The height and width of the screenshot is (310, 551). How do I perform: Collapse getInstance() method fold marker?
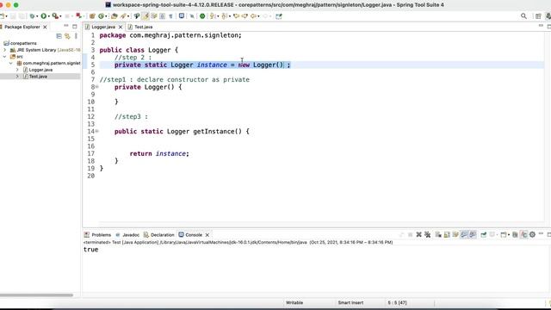coord(97,131)
